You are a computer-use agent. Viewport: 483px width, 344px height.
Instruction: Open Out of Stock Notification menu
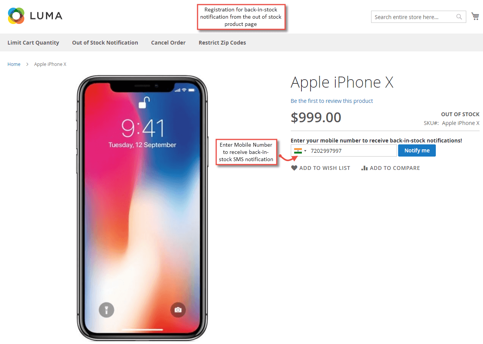pyautogui.click(x=105, y=43)
